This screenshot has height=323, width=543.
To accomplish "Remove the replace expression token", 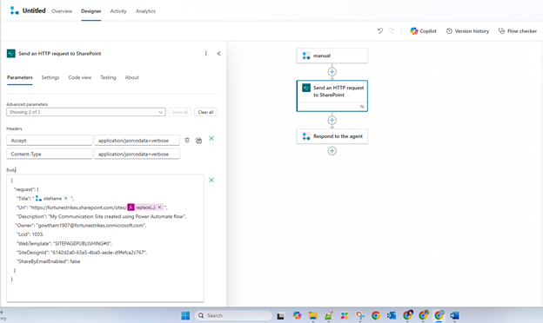I will click(x=159, y=208).
